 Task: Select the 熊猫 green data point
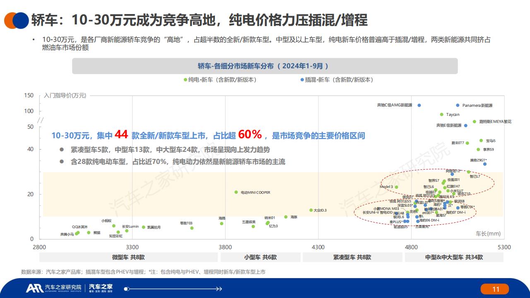89,233
